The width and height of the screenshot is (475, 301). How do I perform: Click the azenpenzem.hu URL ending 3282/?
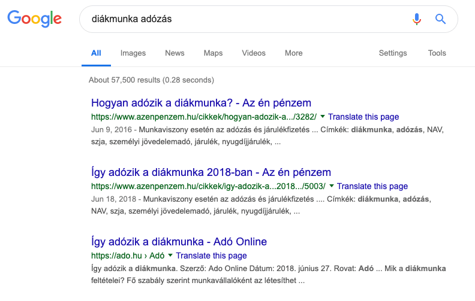pyautogui.click(x=204, y=117)
